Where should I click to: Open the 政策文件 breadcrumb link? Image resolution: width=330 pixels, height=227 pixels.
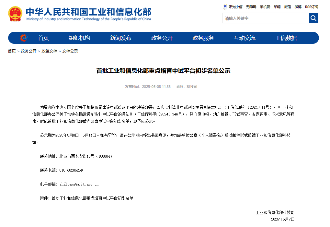(x=49, y=51)
